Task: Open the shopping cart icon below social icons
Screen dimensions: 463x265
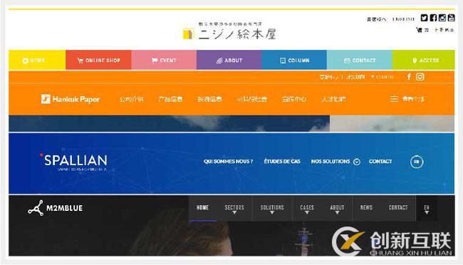Action: pos(419,30)
